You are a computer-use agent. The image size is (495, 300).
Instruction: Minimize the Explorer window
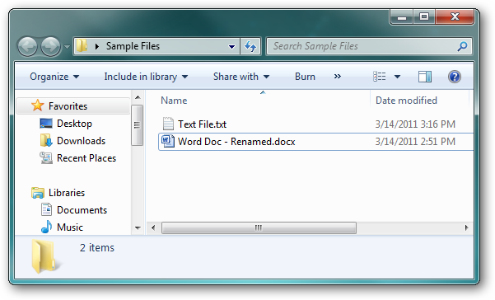click(402, 17)
